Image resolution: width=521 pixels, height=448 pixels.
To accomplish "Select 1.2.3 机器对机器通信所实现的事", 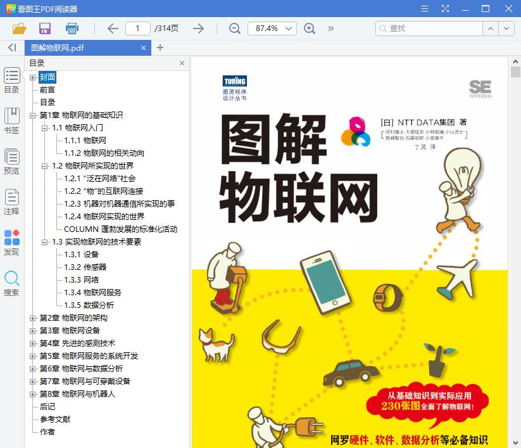I will click(x=119, y=204).
